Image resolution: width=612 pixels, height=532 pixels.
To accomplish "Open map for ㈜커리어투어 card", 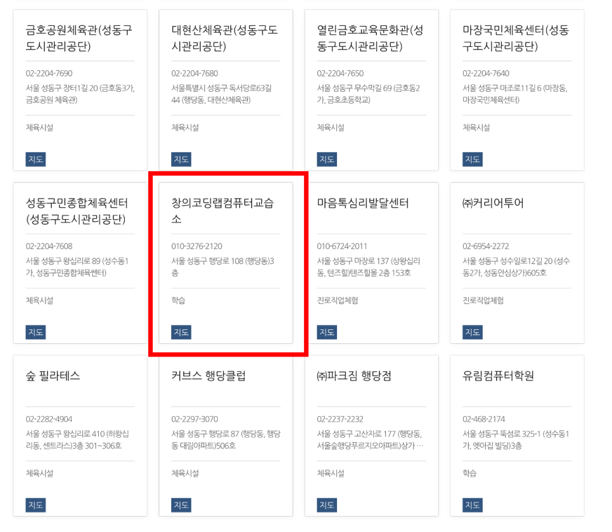I will click(x=472, y=332).
